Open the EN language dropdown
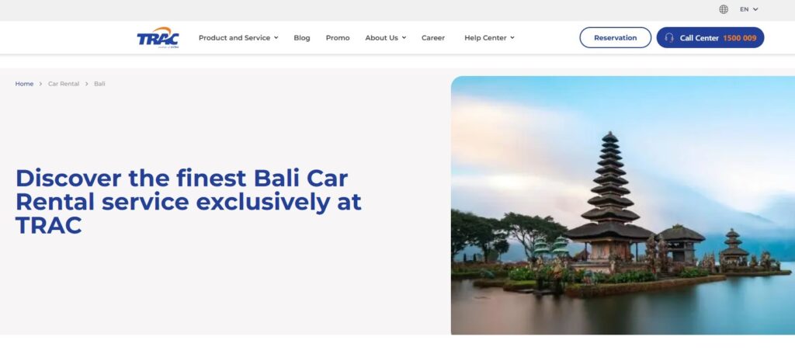The height and width of the screenshot is (354, 795). [748, 9]
